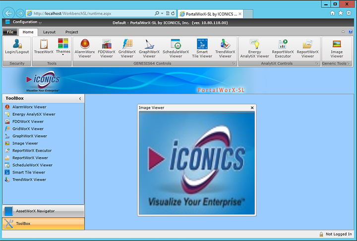Screen dimensions: 357x241
Task: Expand GENESIS64 Controls group launcher
Action: click(234, 64)
